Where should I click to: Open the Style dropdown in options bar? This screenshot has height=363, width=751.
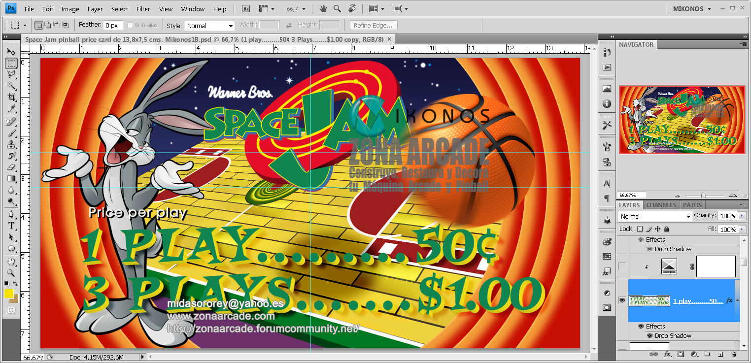[209, 25]
